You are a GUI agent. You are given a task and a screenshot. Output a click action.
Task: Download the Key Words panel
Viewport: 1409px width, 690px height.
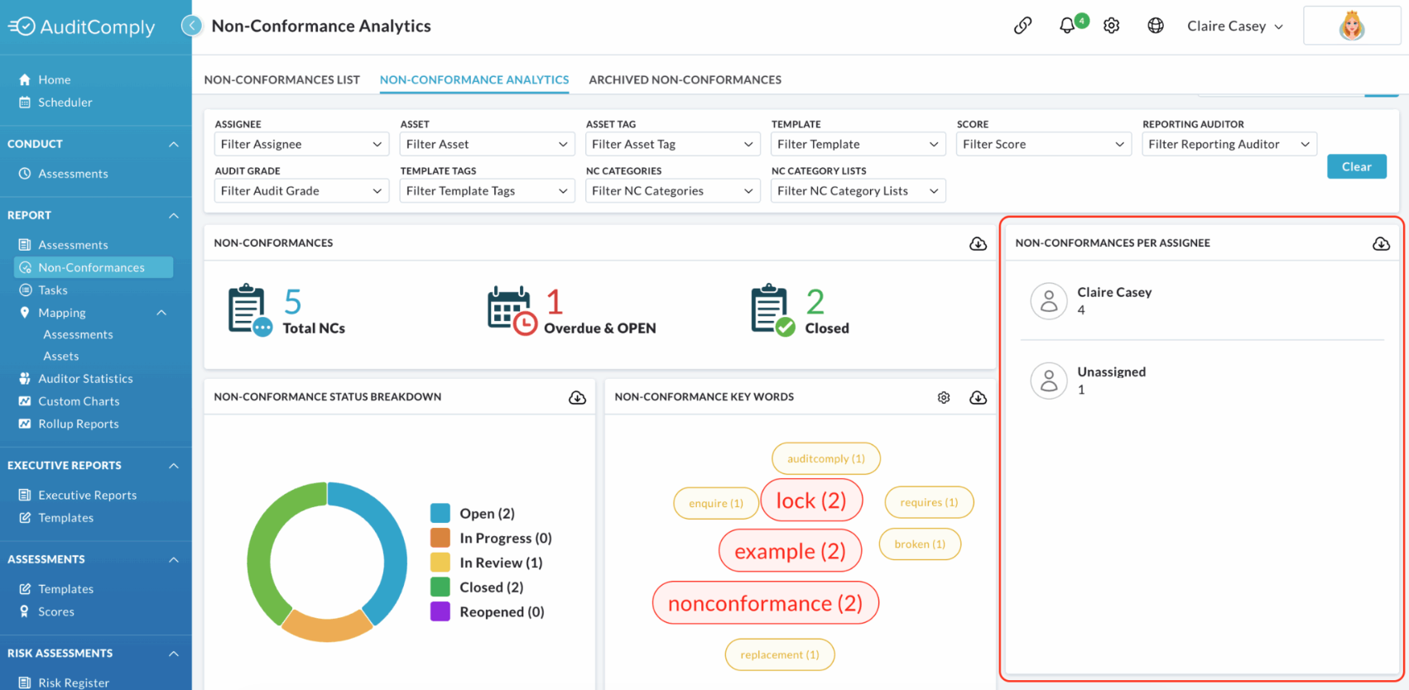978,398
